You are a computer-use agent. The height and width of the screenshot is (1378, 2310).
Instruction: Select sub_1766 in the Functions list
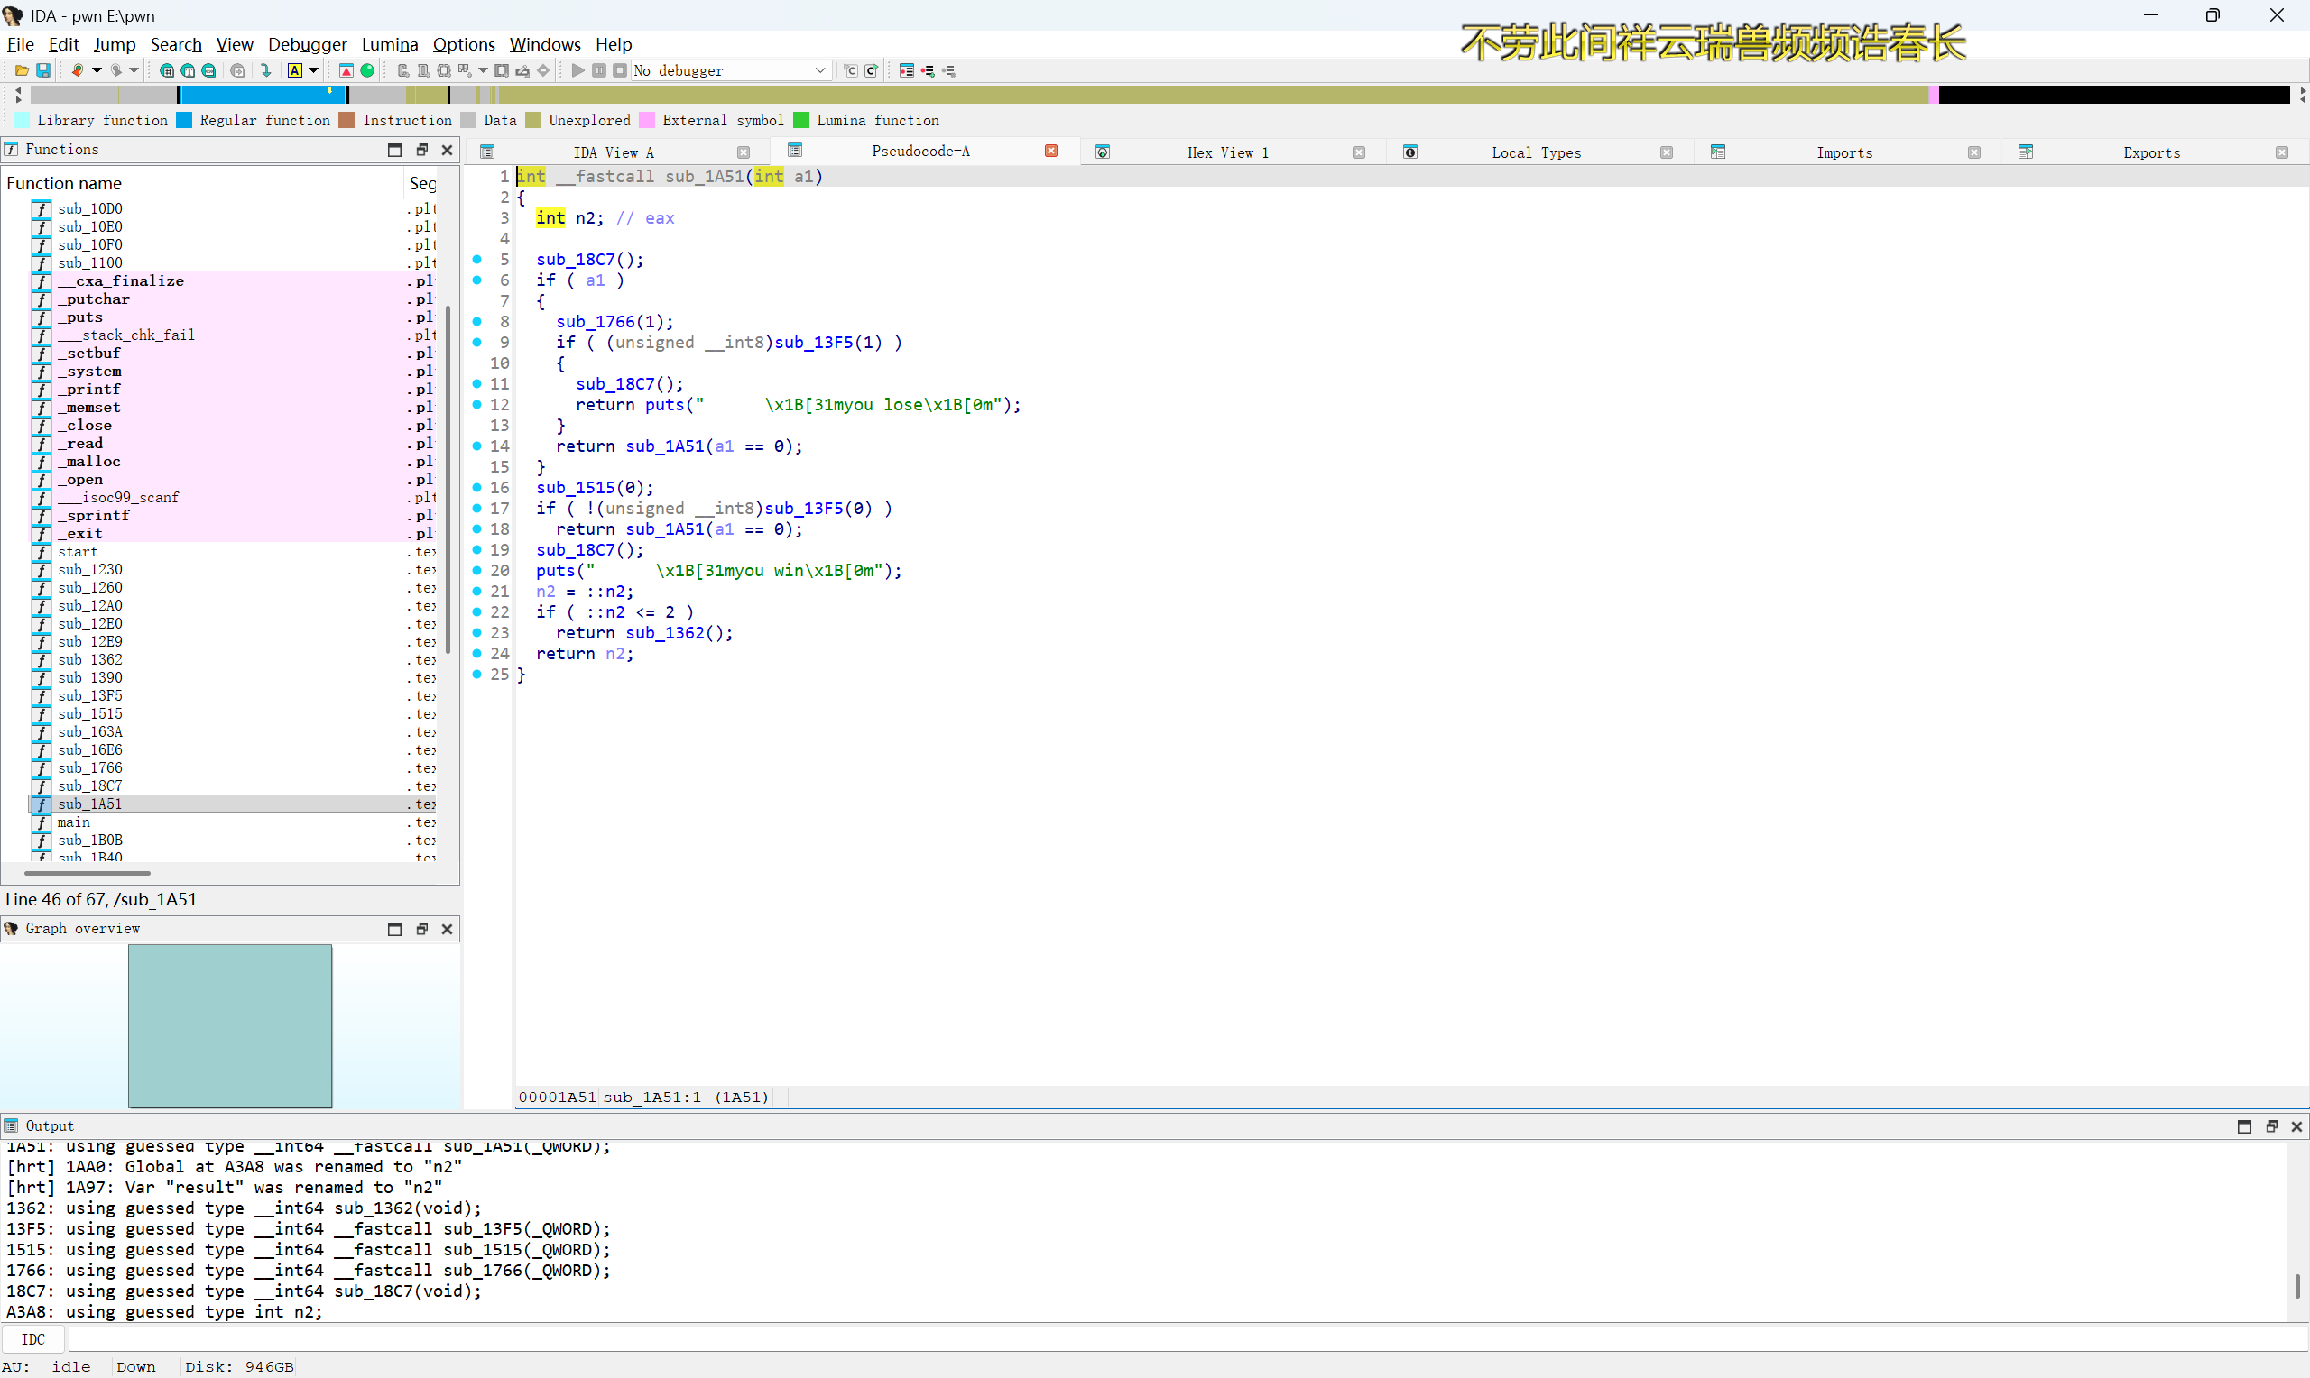[x=90, y=768]
